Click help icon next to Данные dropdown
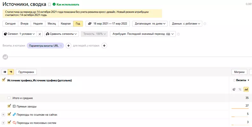Screen dimensions: 252x127 point(205,24)
